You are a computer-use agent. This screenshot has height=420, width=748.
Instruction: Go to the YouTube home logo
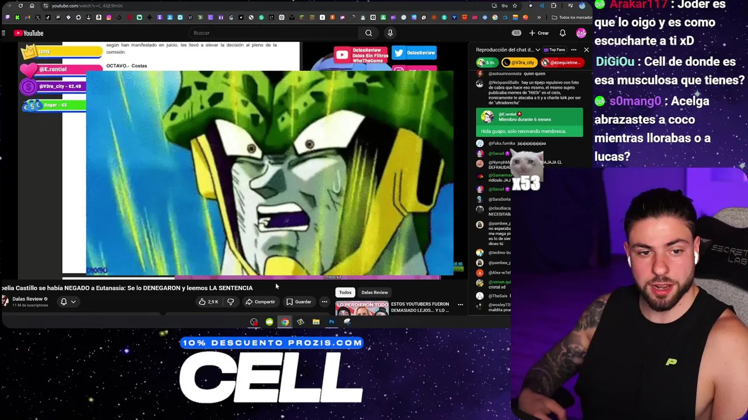(x=29, y=33)
